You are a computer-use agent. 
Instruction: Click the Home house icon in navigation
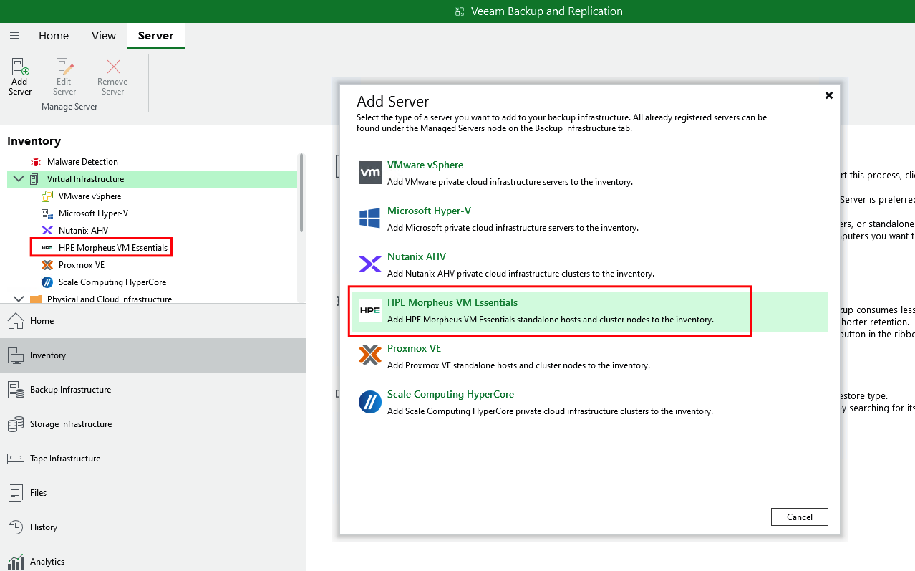coord(16,320)
